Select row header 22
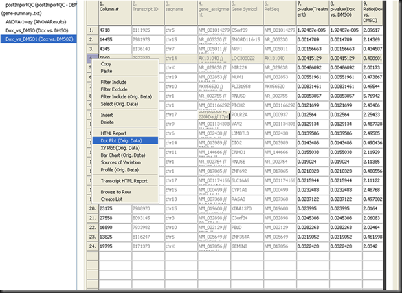This screenshot has width=402, height=293. coord(92,228)
